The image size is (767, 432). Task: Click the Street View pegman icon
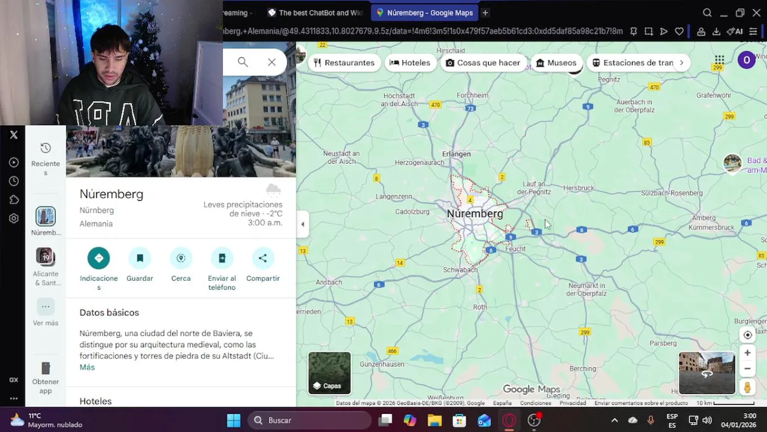tap(747, 388)
